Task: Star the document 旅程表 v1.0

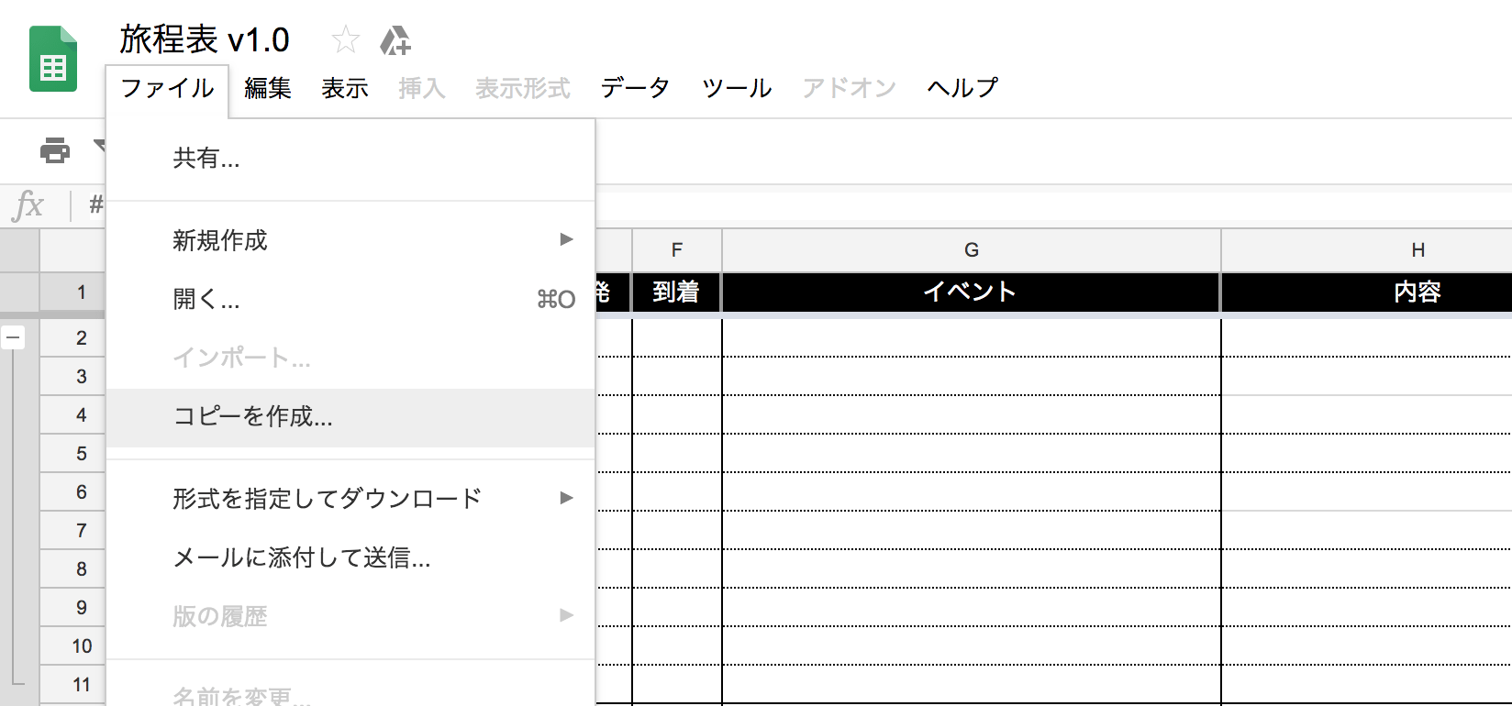Action: pos(345,39)
